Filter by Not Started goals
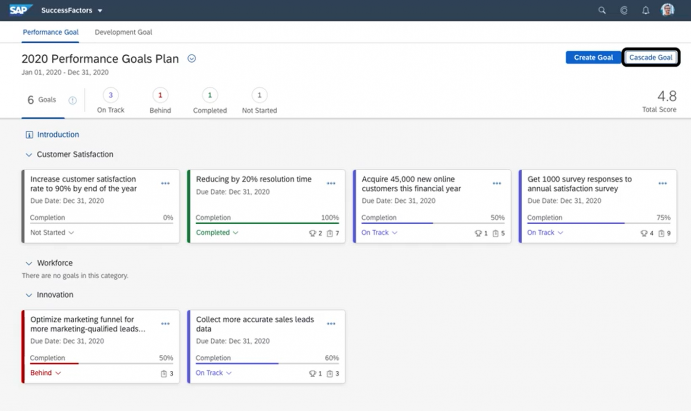Screen dimensions: 691x411 [260, 102]
